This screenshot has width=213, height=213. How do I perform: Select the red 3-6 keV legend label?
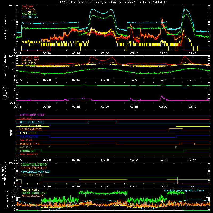coord(27,6)
